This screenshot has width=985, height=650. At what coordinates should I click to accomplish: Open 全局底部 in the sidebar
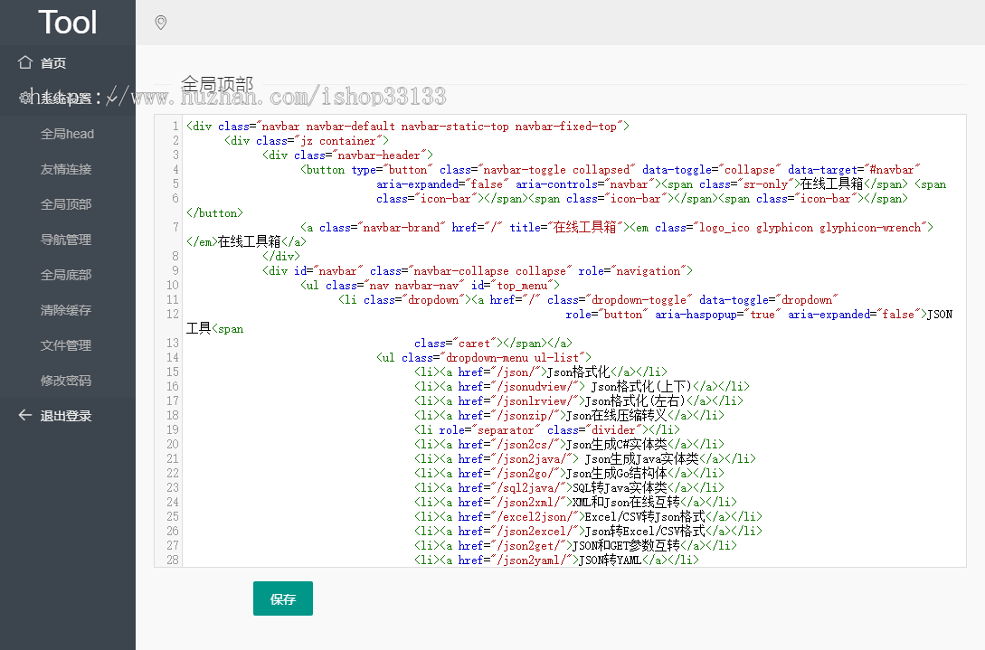pos(68,275)
